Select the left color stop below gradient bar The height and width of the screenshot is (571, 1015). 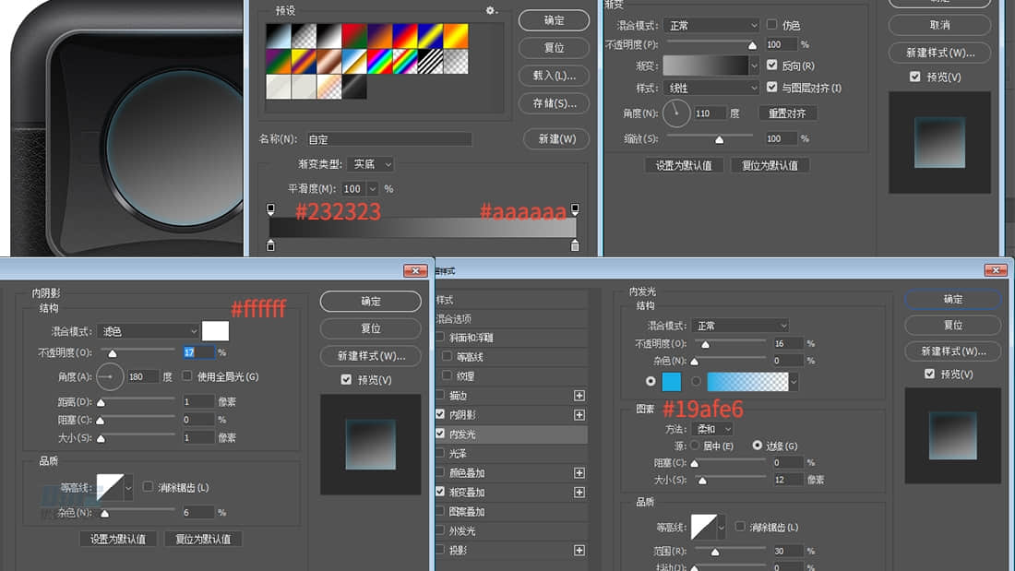pyautogui.click(x=270, y=245)
